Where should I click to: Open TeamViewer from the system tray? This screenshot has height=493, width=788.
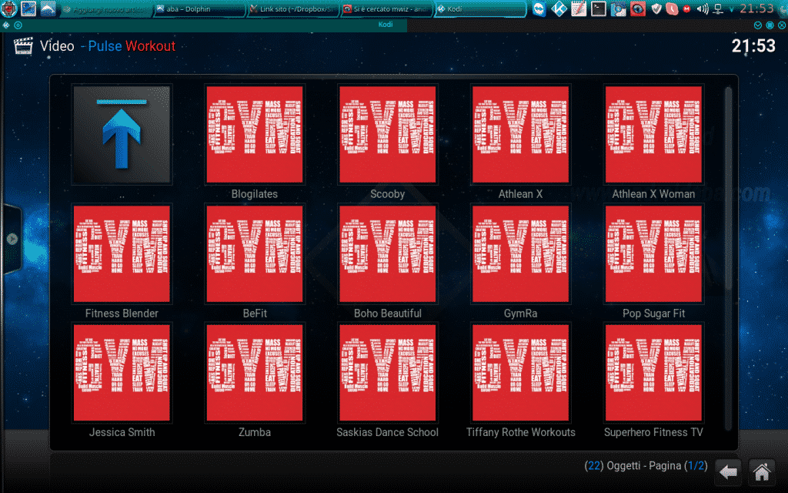(539, 8)
